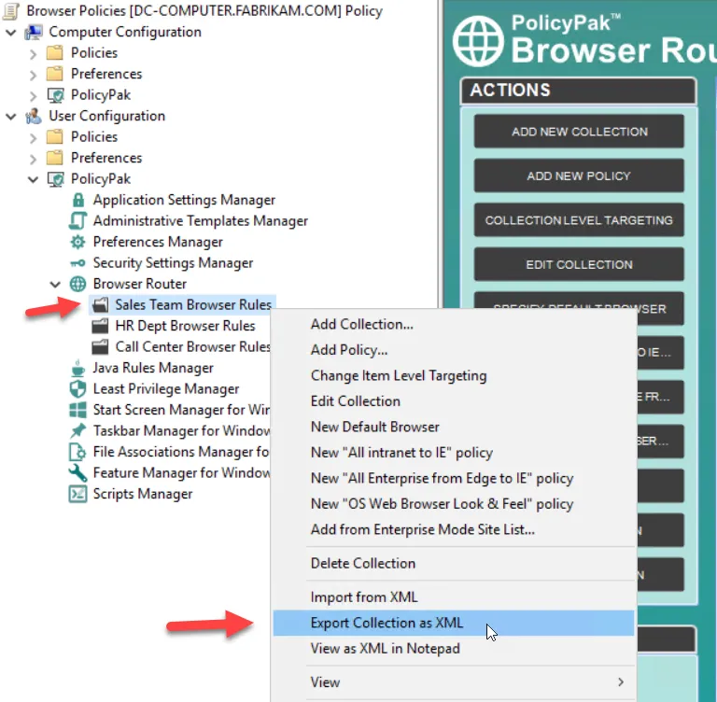The width and height of the screenshot is (717, 702).
Task: Click the User Configuration user icon
Action: click(34, 116)
